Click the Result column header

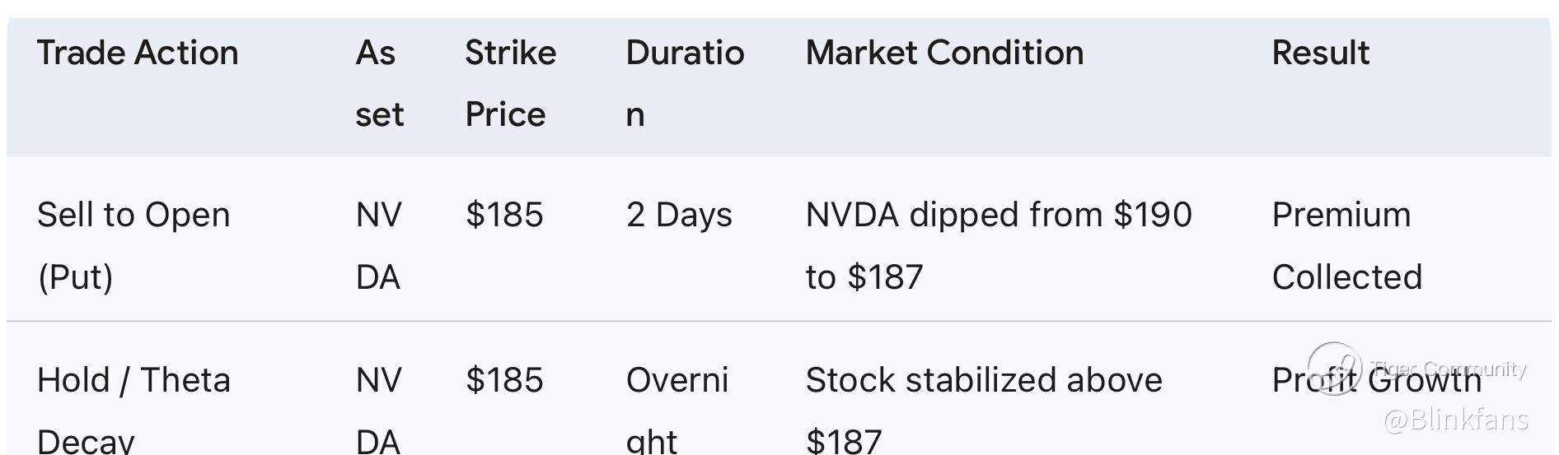tap(1320, 53)
